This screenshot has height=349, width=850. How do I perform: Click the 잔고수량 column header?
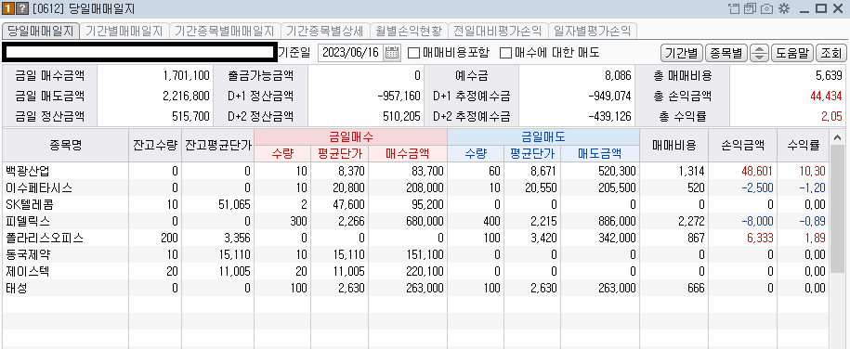[155, 145]
